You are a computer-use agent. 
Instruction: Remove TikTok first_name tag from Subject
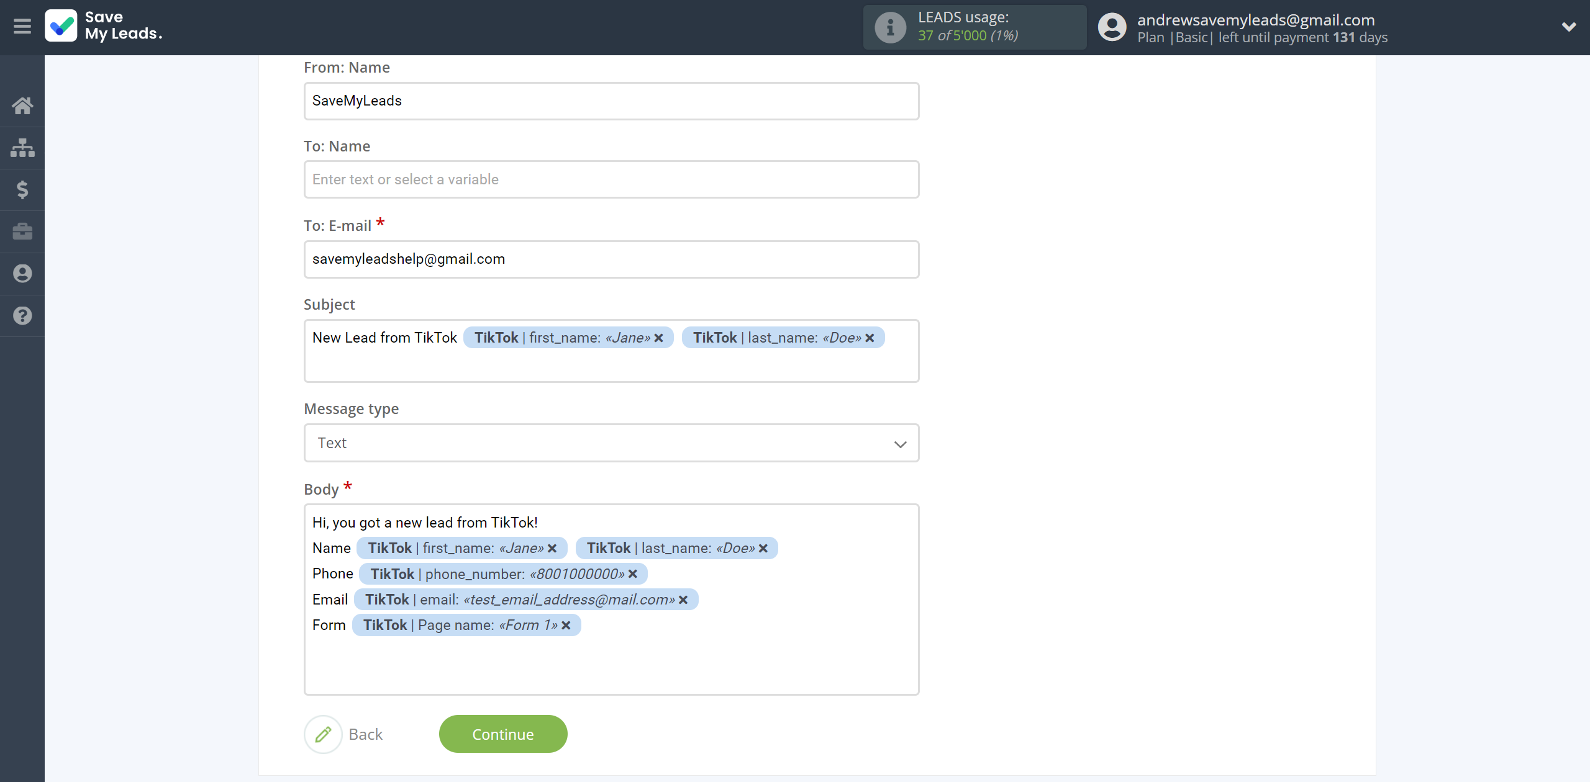tap(660, 337)
